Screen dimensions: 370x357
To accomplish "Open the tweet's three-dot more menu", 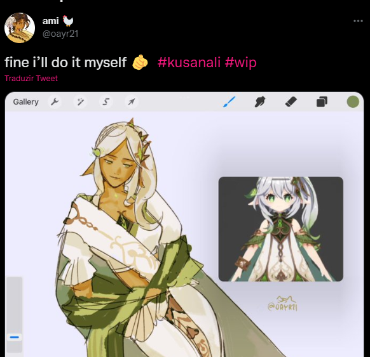I will tap(358, 21).
